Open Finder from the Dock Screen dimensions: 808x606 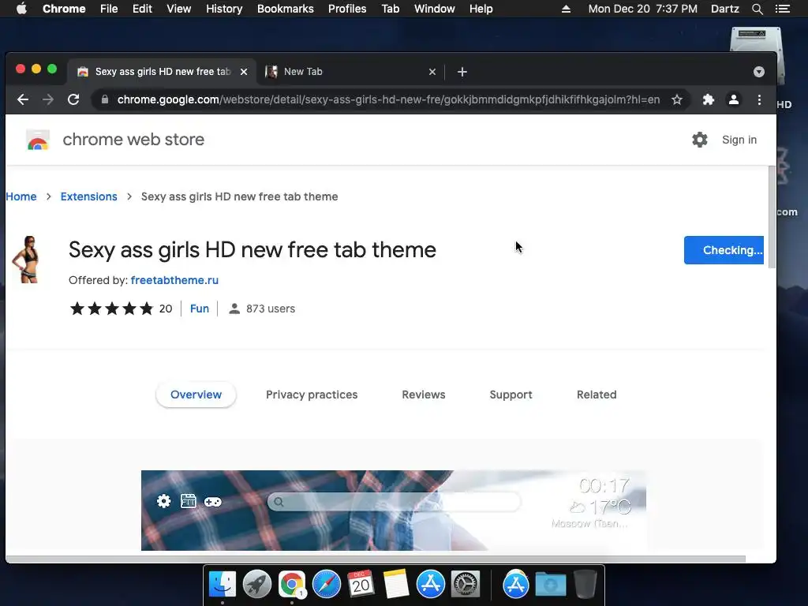coord(222,585)
